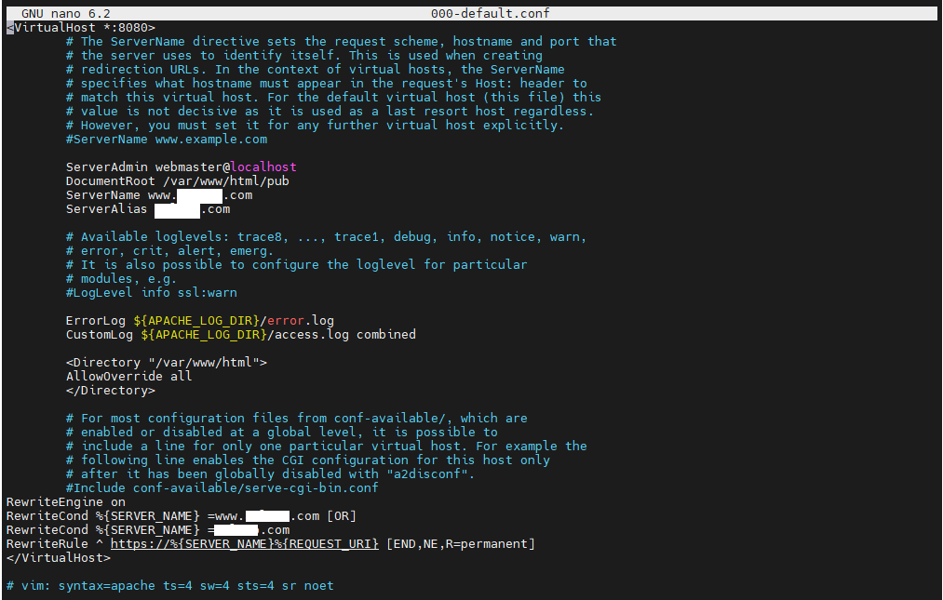Image resolution: width=943 pixels, height=600 pixels.
Task: Click the #Include conf-available/serve-cgi-bin.conf line
Action: pyautogui.click(x=222, y=487)
